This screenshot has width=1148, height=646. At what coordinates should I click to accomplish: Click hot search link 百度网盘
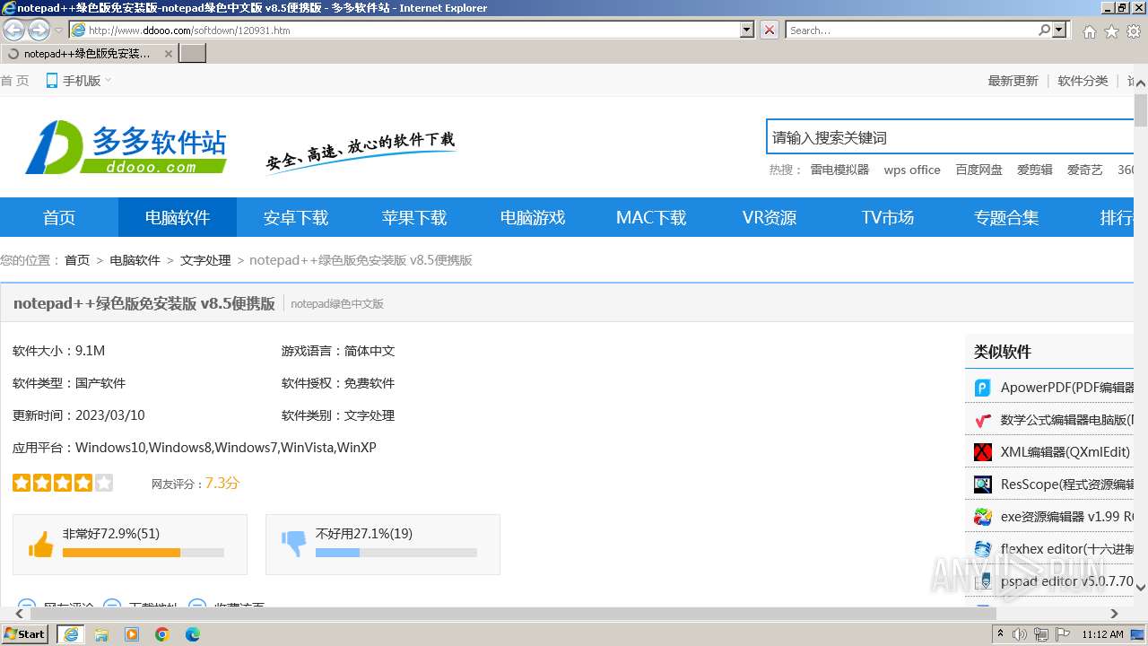tap(978, 170)
